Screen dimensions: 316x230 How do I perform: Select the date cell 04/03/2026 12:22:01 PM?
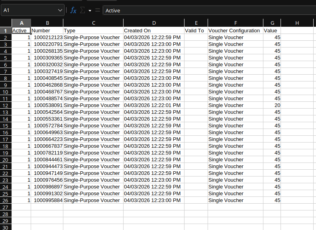click(154, 105)
